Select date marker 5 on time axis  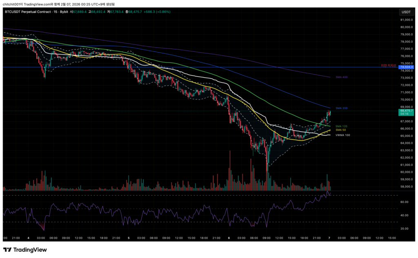point(129,238)
